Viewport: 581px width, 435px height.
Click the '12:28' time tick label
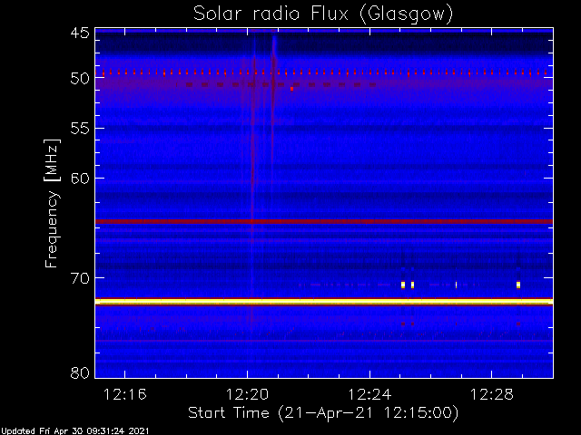492,395
